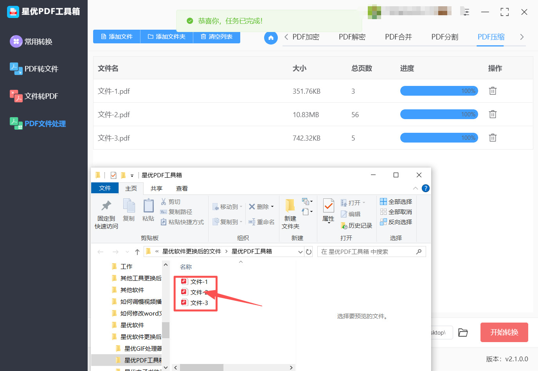Click 历史记录 in Explorer ribbon
This screenshot has height=371, width=538.
[356, 225]
